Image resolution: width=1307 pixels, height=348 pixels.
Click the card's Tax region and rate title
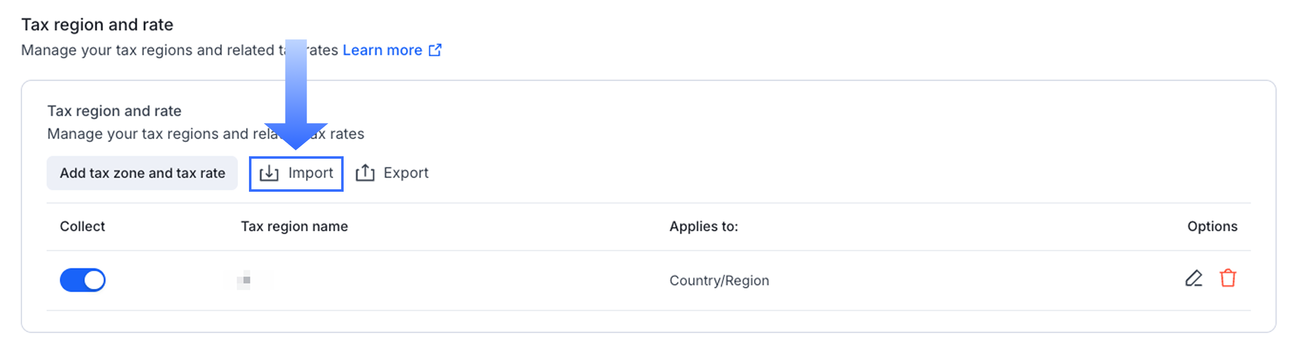pos(114,110)
